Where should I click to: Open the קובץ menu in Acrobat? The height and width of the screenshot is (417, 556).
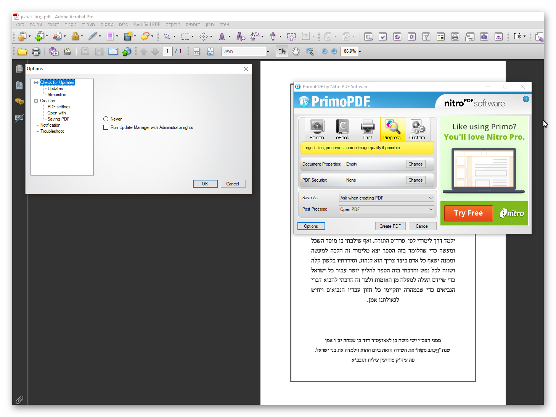19,24
